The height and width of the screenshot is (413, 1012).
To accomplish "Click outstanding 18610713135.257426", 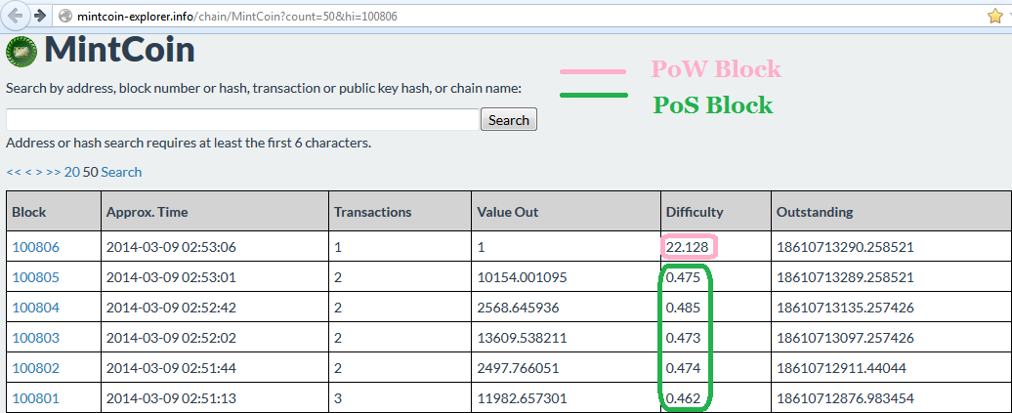I will click(845, 308).
